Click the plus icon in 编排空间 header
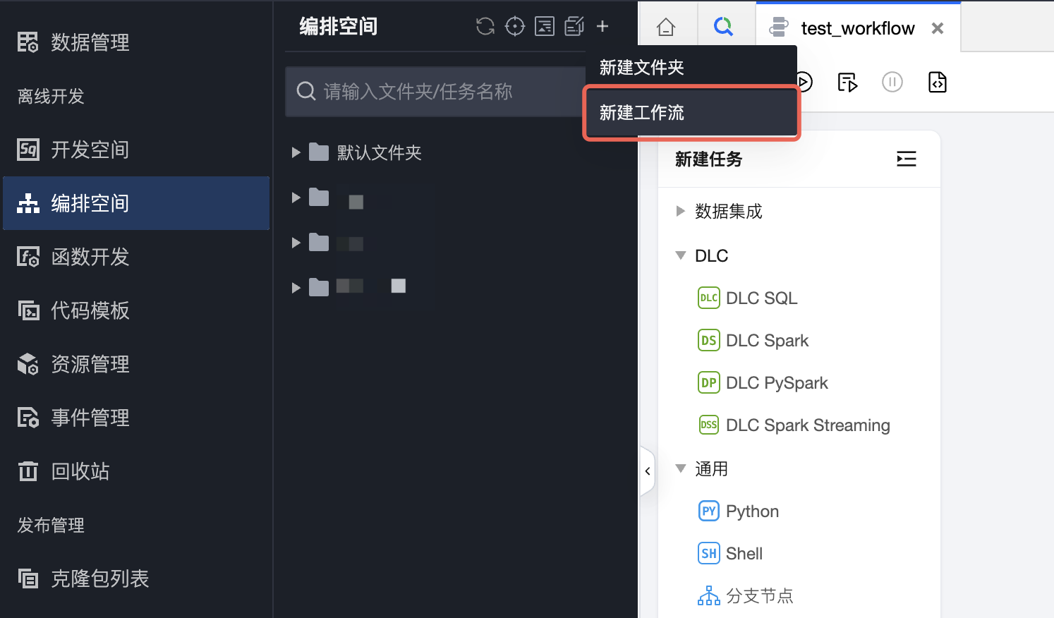 point(602,26)
